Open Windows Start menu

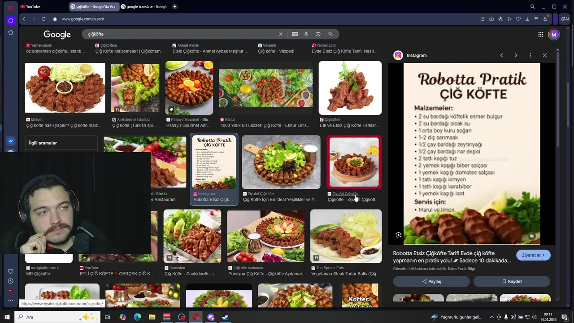tap(7, 317)
